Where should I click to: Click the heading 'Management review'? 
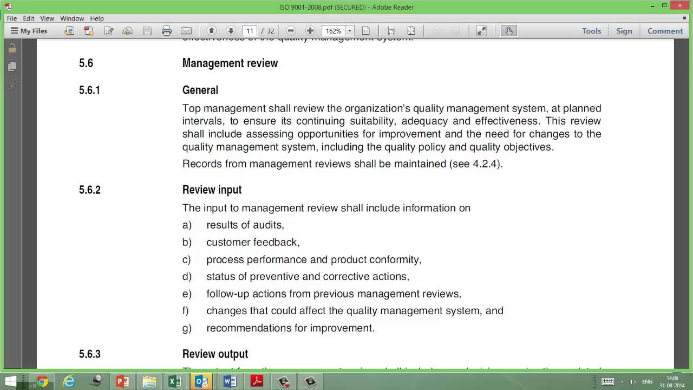(x=230, y=63)
